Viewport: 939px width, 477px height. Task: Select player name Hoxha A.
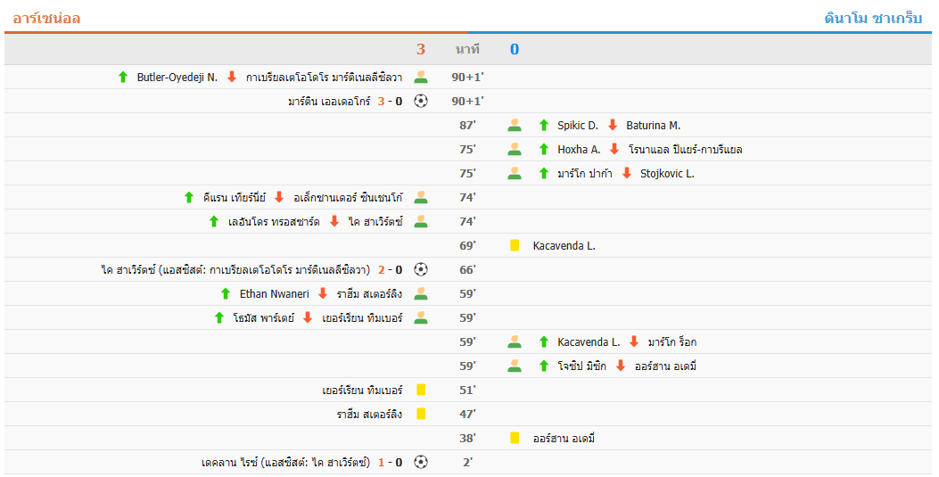579,149
